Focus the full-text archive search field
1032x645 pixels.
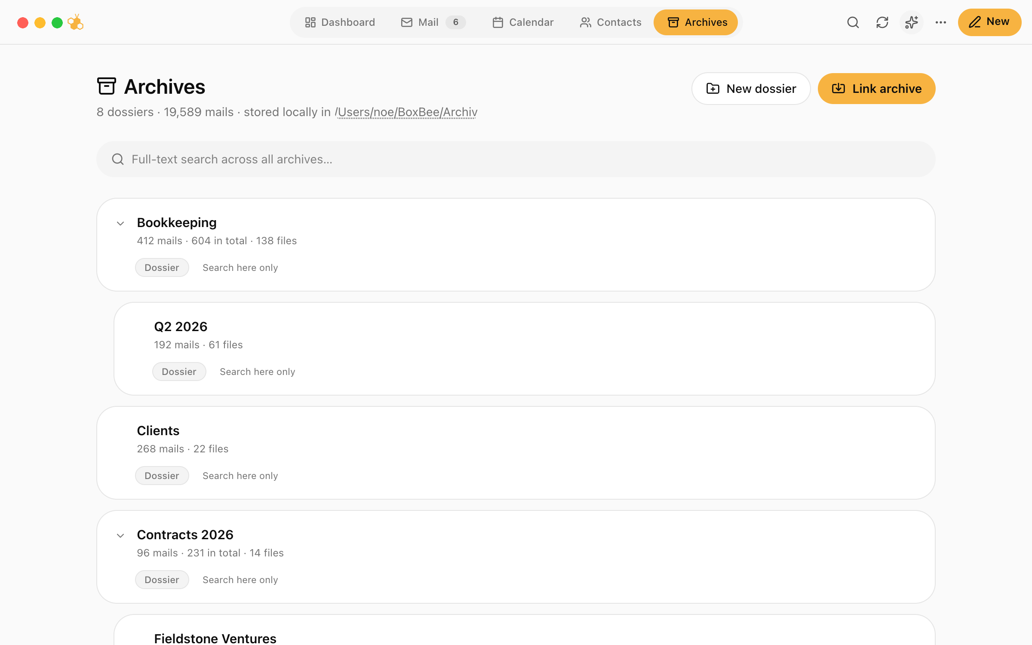tap(516, 159)
